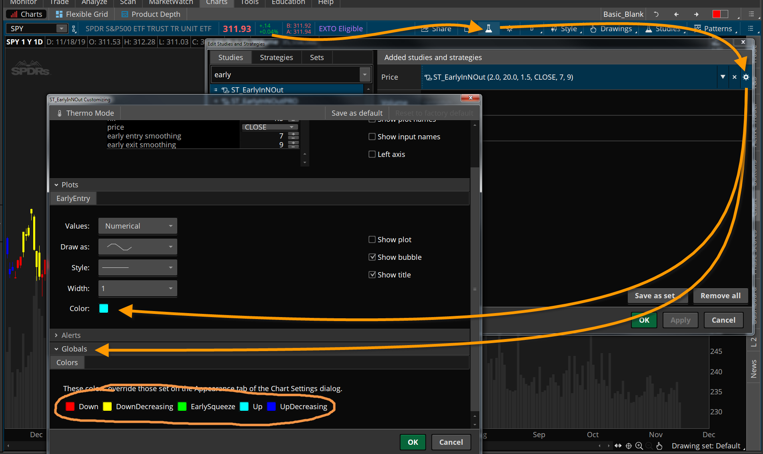This screenshot has width=763, height=454.
Task: Open chart settings gear next to beaker
Action: click(x=509, y=29)
